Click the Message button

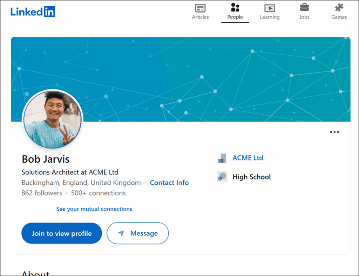click(138, 233)
